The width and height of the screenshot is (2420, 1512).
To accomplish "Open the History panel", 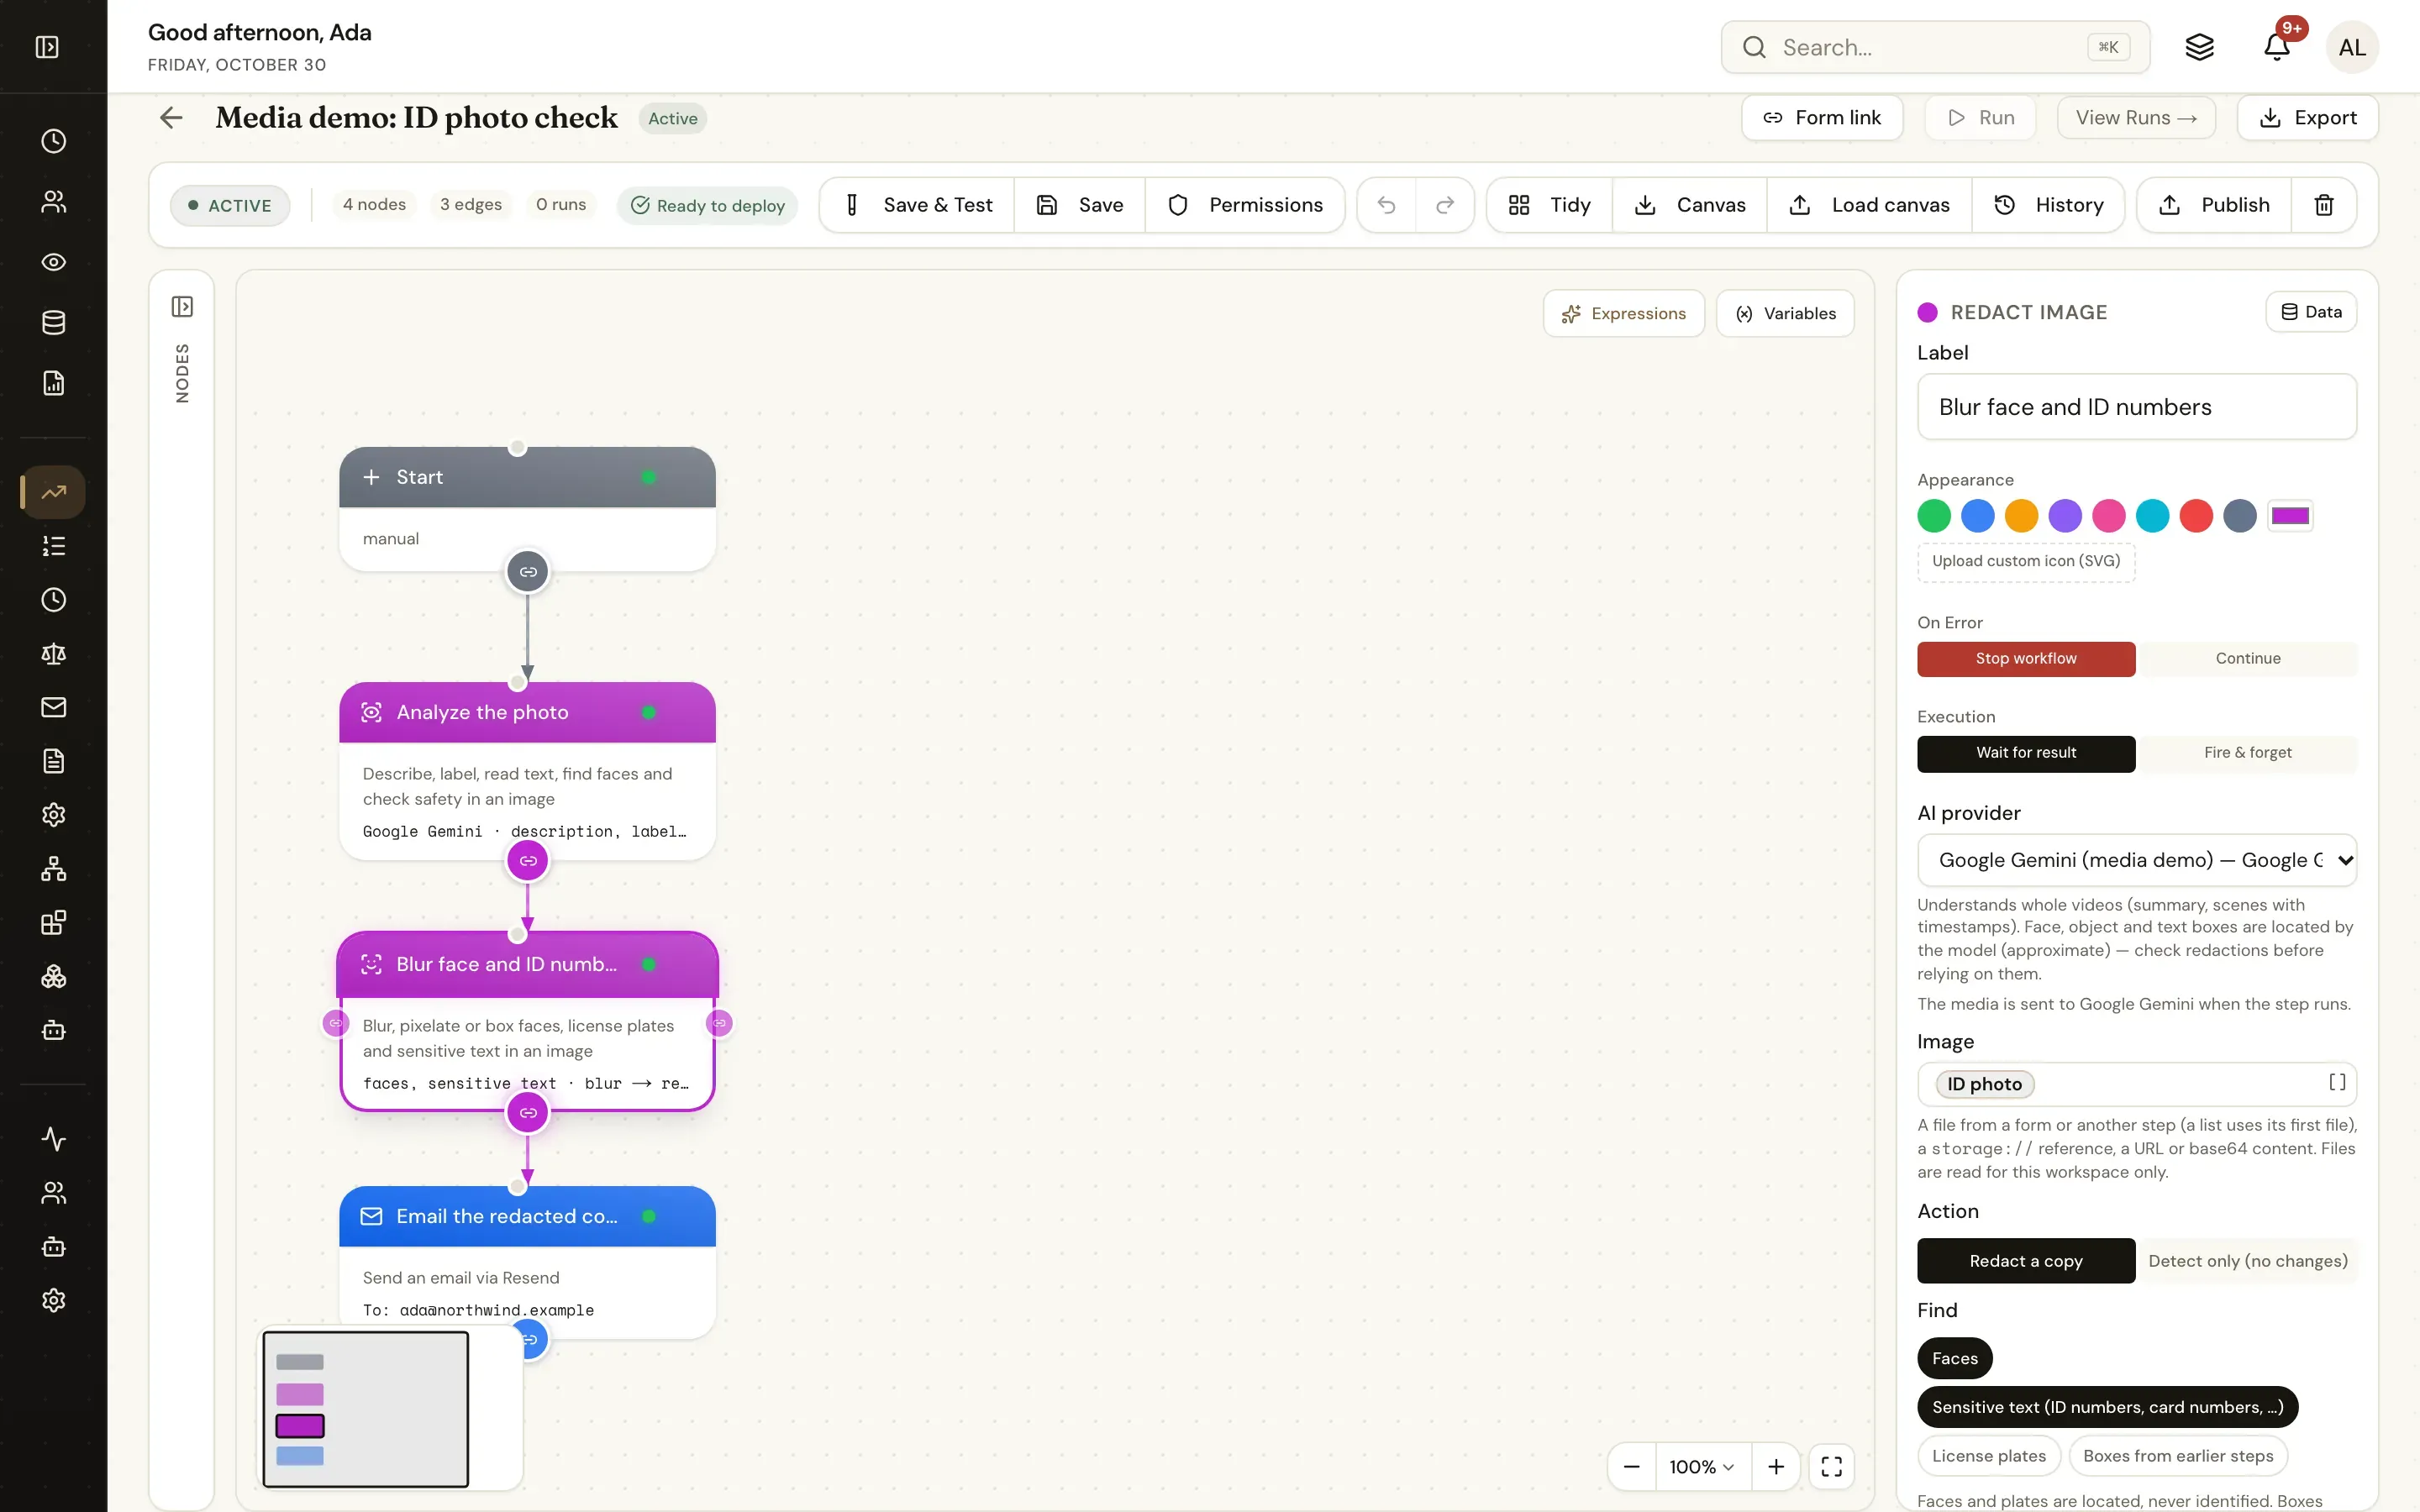I will click(2048, 205).
